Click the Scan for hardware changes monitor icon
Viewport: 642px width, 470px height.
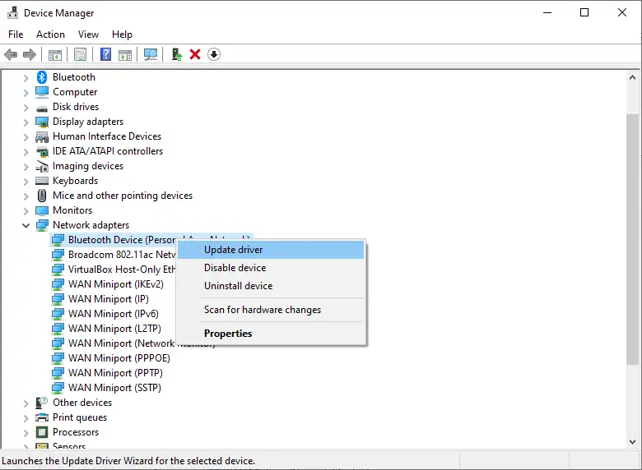[151, 54]
